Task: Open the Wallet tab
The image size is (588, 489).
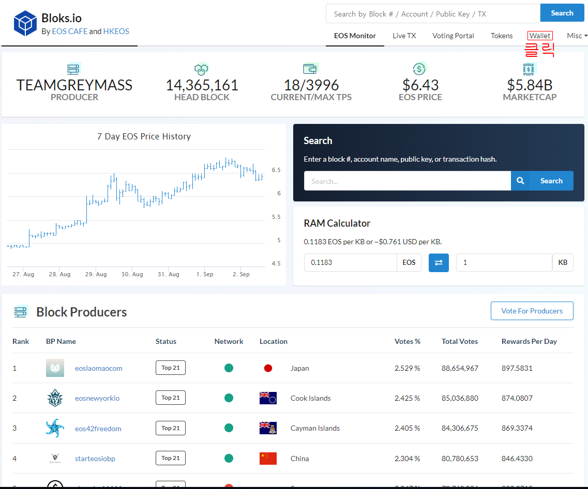Action: click(x=539, y=36)
